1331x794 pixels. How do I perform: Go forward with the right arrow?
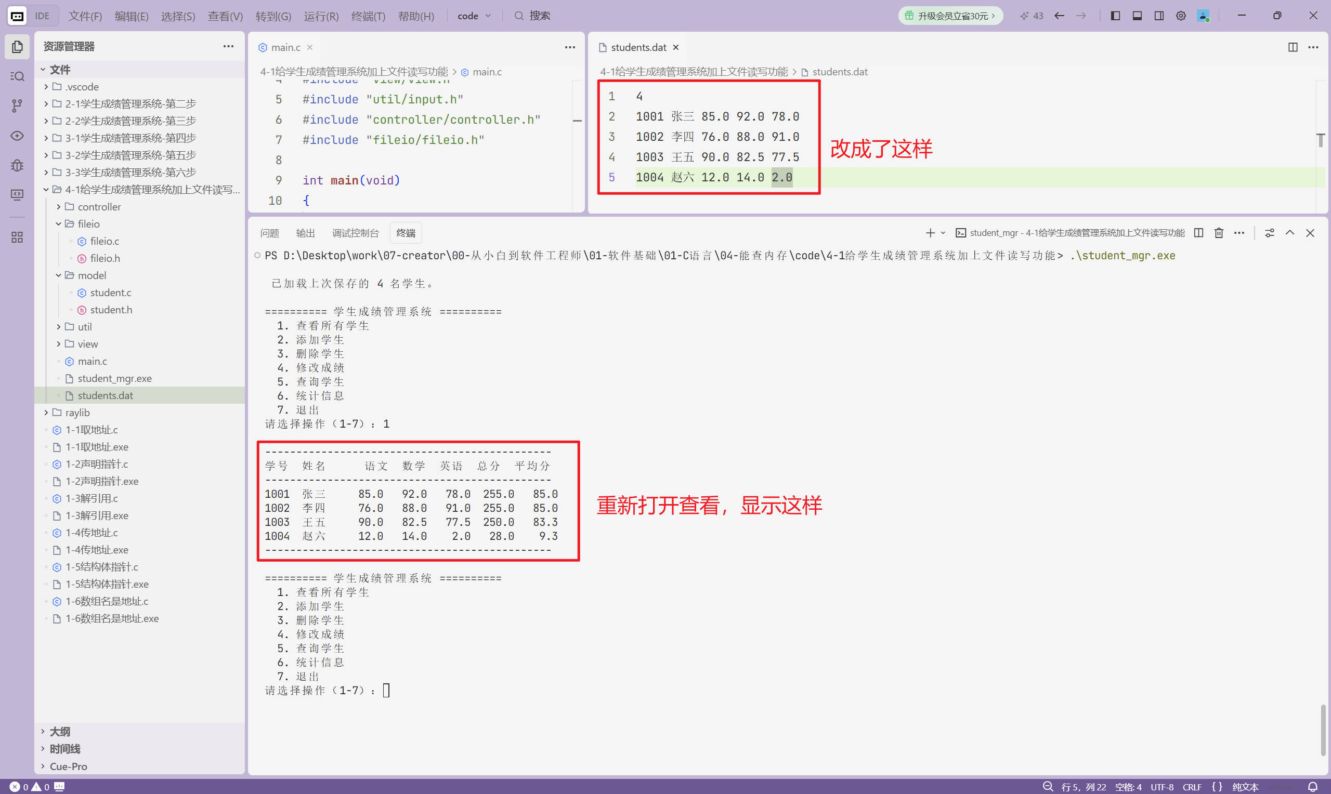(1081, 16)
